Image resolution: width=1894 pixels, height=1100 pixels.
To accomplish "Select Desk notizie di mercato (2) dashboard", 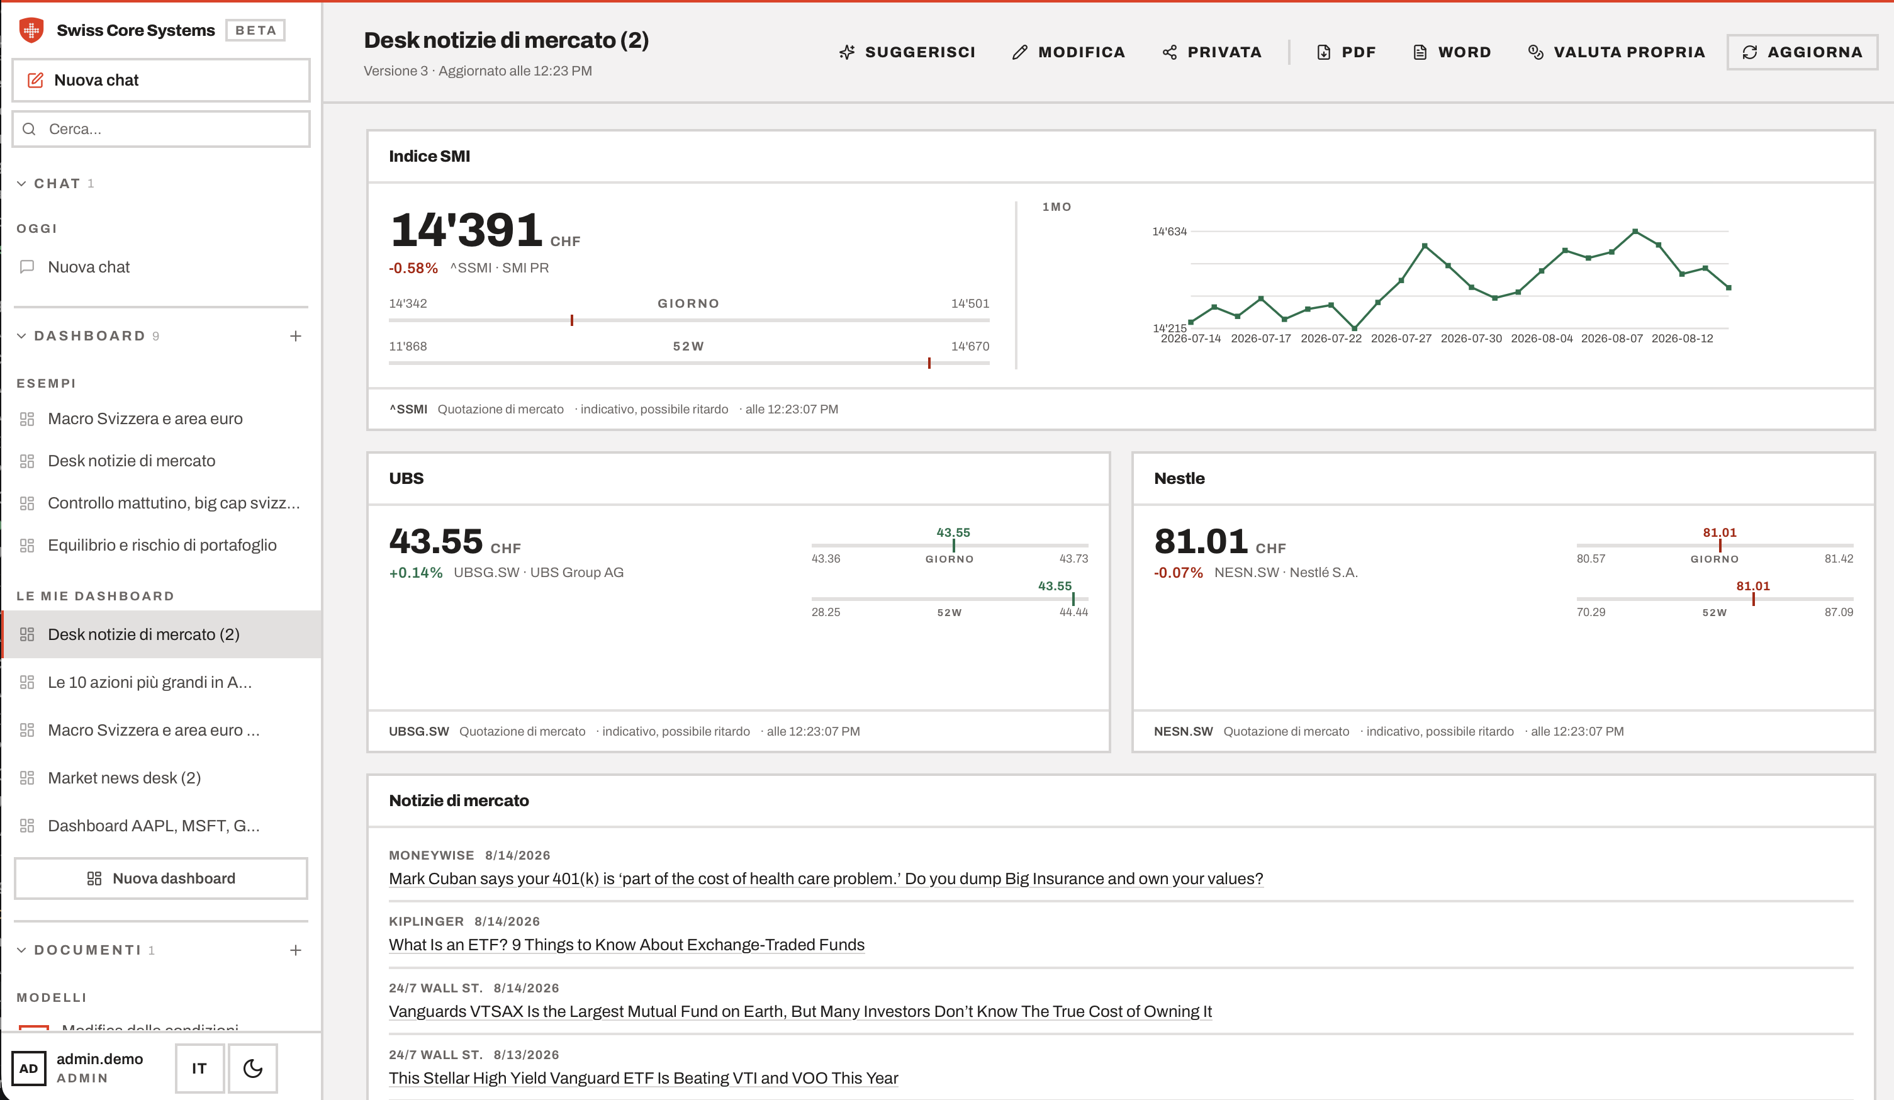I will [x=161, y=634].
